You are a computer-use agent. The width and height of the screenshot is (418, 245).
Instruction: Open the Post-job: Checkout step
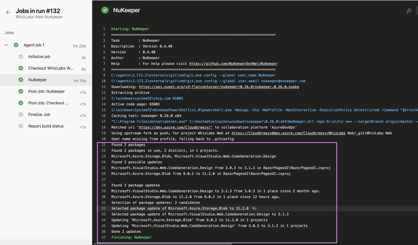(x=46, y=103)
